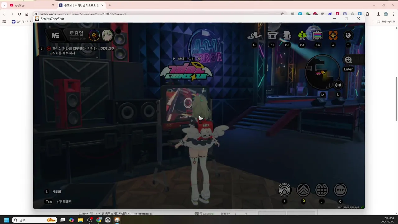Open the chat face icon labeled Enter

click(x=348, y=59)
